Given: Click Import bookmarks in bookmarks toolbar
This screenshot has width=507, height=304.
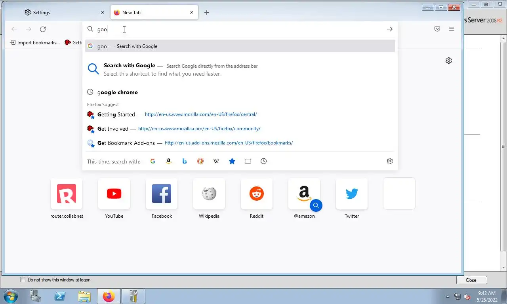Looking at the screenshot, I should (35, 42).
